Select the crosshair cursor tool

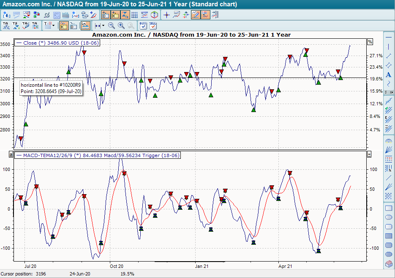[166, 15]
